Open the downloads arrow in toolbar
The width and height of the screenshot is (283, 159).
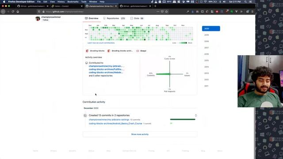(193, 11)
